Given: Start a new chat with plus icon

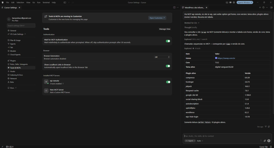Looking at the screenshot, I should tap(260, 7).
